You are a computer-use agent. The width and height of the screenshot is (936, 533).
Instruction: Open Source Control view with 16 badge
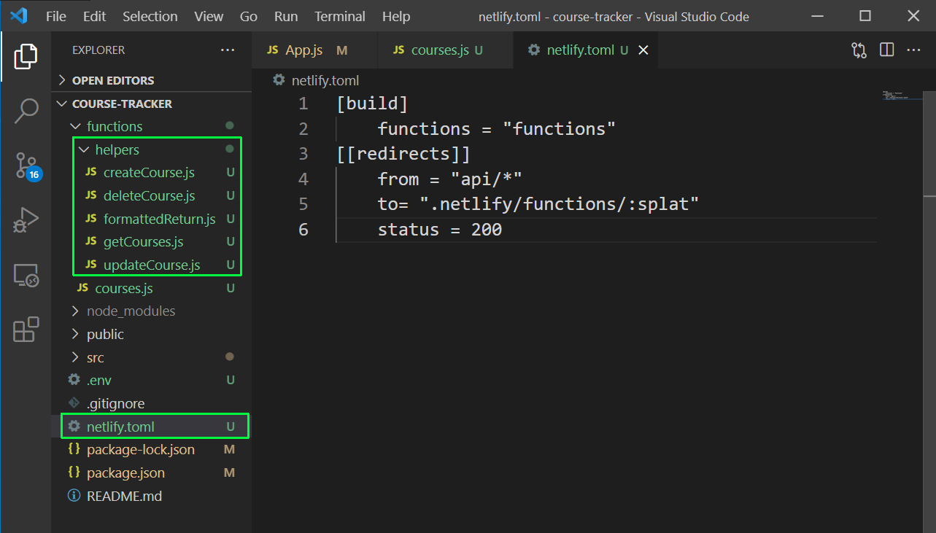tap(26, 166)
